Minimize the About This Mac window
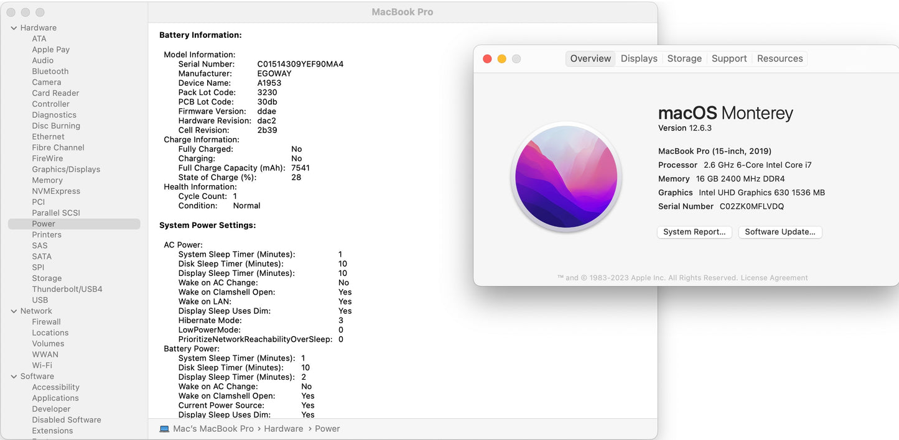899x440 pixels. tap(501, 59)
